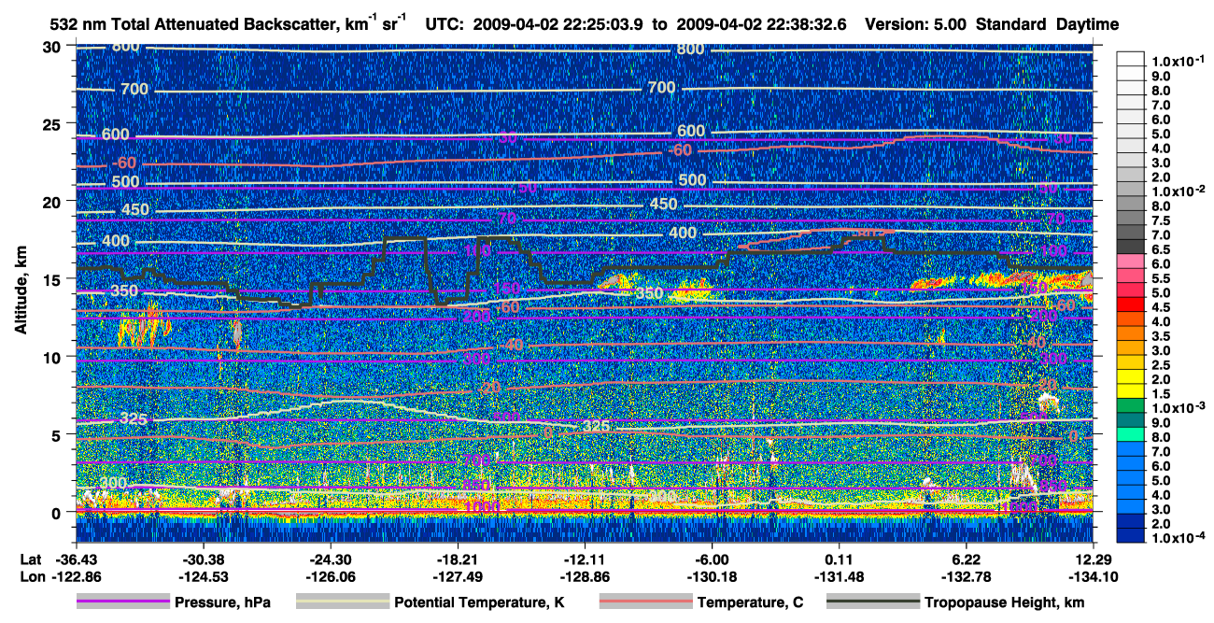Click latitude value -24.30
The height and width of the screenshot is (623, 1214).
point(330,559)
